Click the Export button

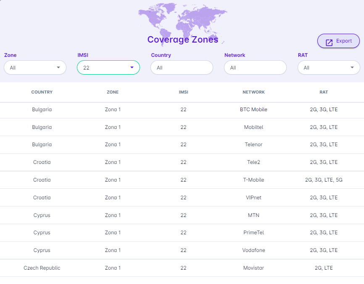click(338, 41)
